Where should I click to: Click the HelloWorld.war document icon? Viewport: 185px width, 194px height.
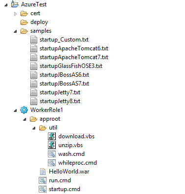point(43,172)
